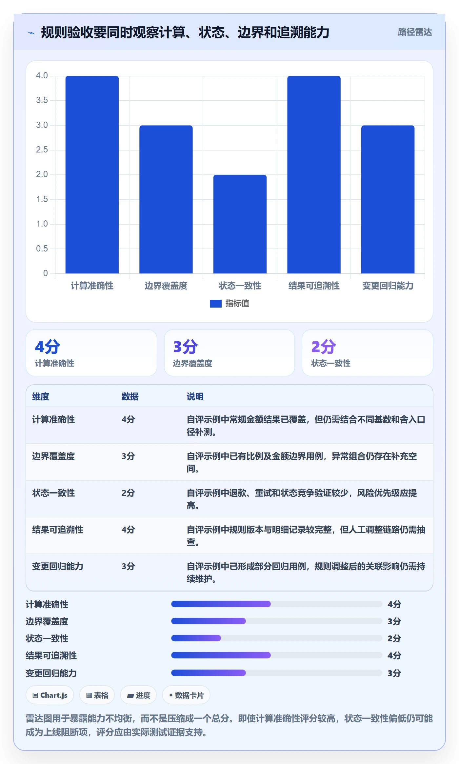The height and width of the screenshot is (764, 459).
Task: Click the 计算准确性 x-axis label
Action: point(92,286)
